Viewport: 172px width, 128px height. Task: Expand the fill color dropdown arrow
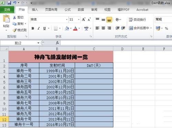pos(71,28)
